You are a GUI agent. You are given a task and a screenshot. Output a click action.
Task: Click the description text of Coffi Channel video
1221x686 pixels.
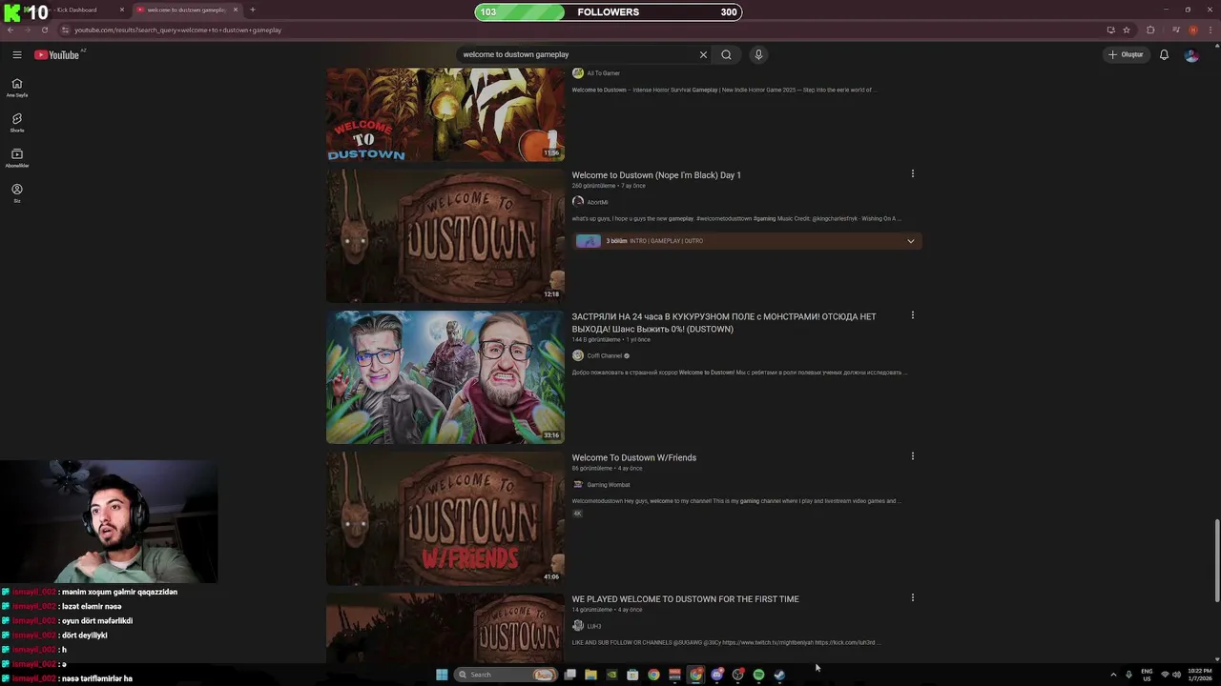(739, 373)
